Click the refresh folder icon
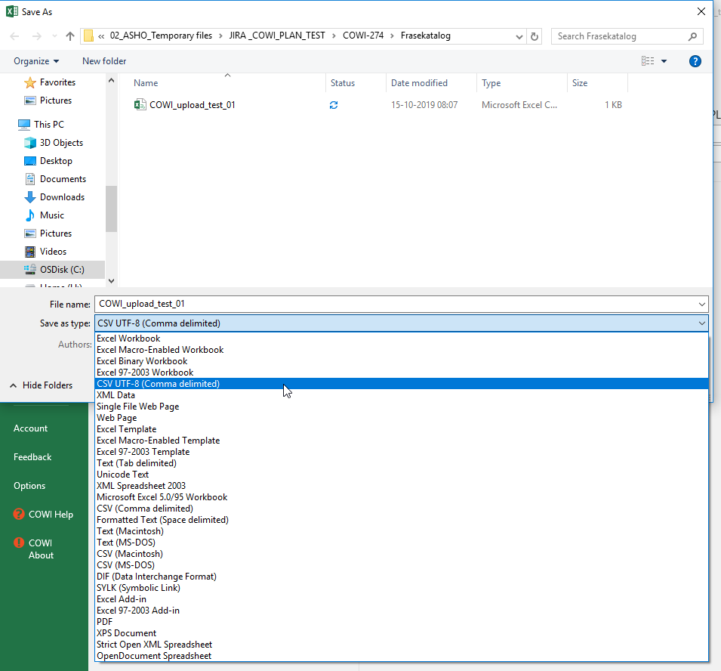Screen dimensions: 721x671 click(535, 36)
